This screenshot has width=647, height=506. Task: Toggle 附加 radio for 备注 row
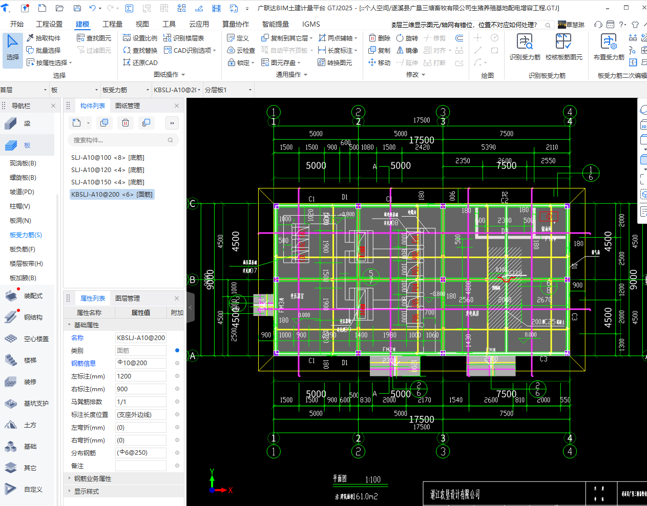point(177,466)
